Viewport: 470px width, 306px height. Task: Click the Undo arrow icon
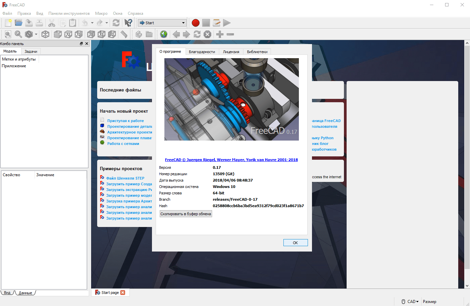pyautogui.click(x=85, y=23)
